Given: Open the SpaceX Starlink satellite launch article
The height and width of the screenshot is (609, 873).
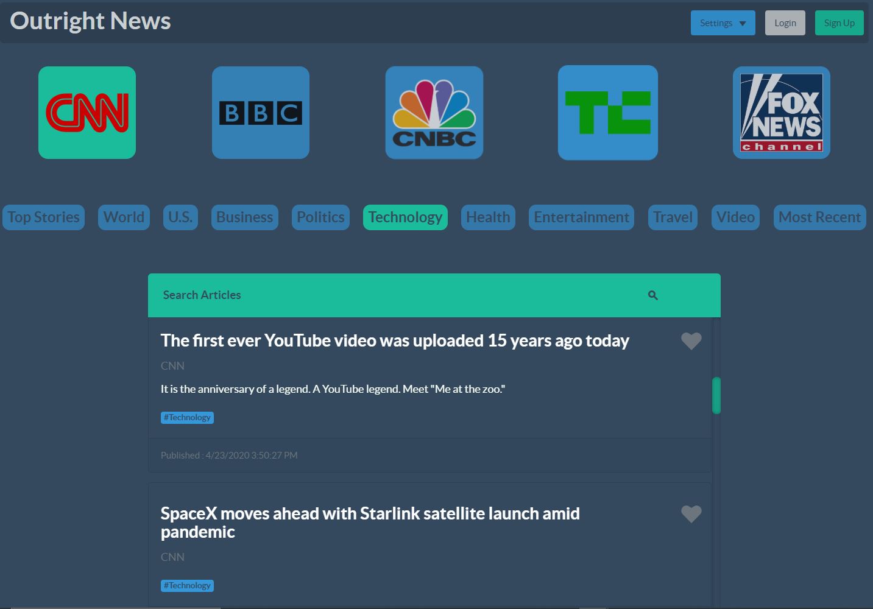Looking at the screenshot, I should click(370, 523).
